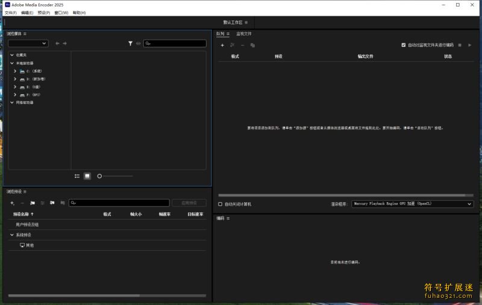This screenshot has height=305, width=482.
Task: Click the Media Encoder app logo icon
Action: pos(7,5)
